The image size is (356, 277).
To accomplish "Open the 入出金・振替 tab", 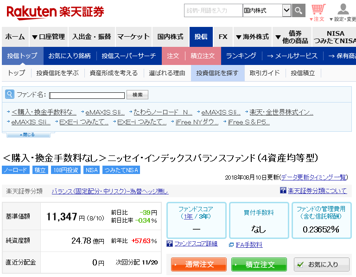I will [x=92, y=37].
